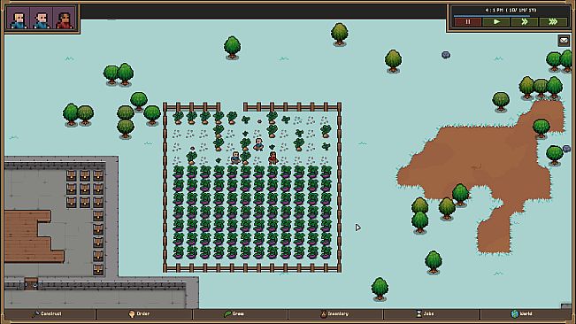The image size is (576, 324).
Task: Select the wooden door in the stone wall
Action: (x=31, y=283)
